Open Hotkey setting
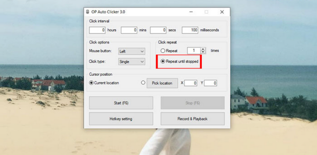The height and width of the screenshot is (155, 317). (x=121, y=119)
